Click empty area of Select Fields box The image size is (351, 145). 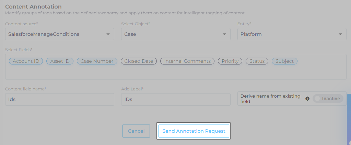click(x=175, y=72)
